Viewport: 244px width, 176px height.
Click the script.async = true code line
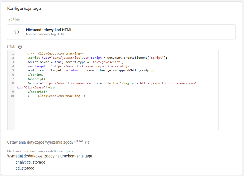(45, 62)
